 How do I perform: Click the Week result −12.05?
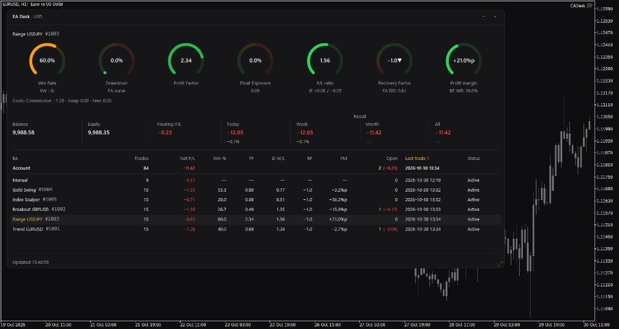coord(304,132)
